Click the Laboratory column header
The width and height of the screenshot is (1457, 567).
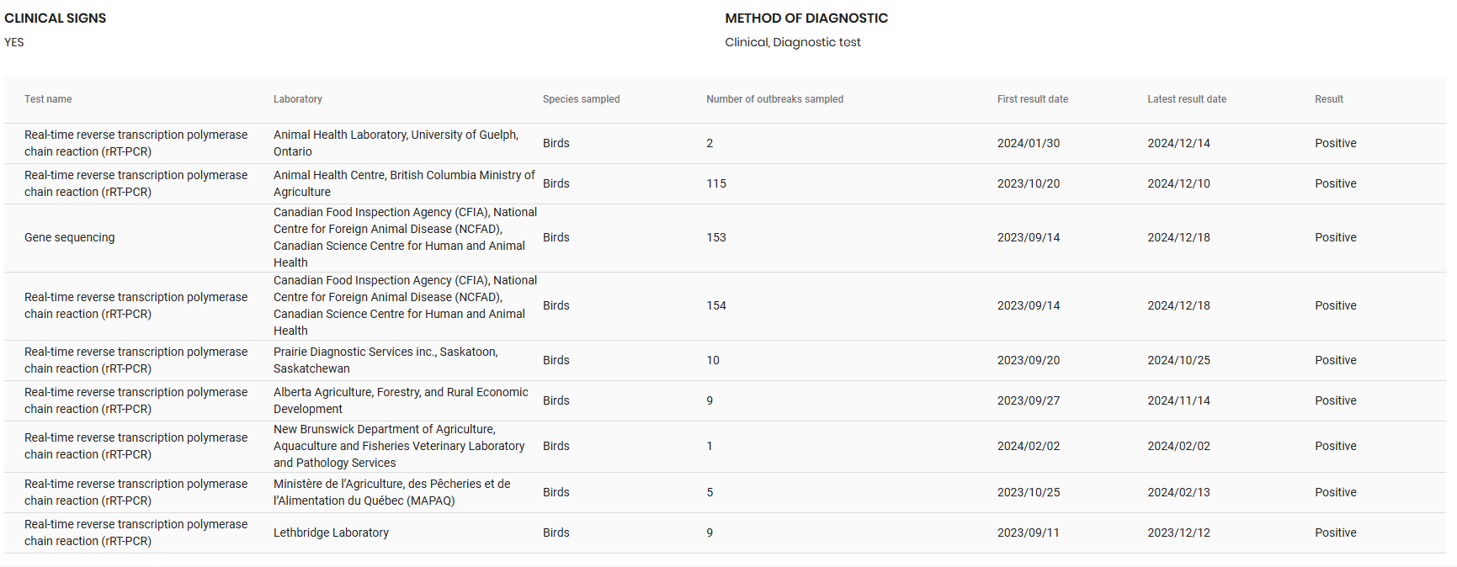click(297, 99)
